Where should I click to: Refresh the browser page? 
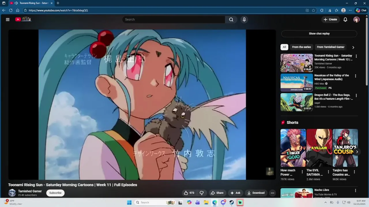tap(11, 10)
